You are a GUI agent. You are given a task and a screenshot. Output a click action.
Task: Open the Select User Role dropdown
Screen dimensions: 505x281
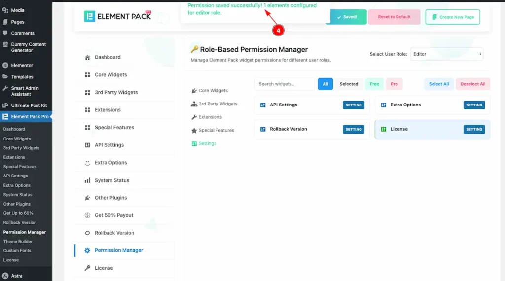coord(446,54)
